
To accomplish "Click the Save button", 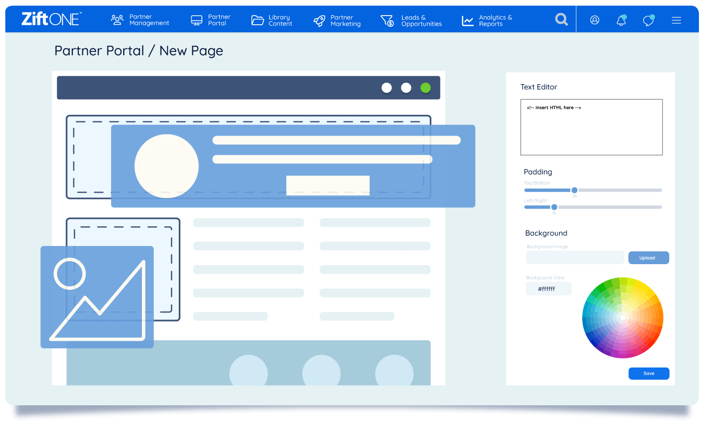I will 648,374.
